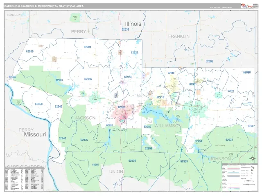262x196 pixels.
Task: Open the ZIP code index table
Action: pyautogui.click(x=24, y=179)
